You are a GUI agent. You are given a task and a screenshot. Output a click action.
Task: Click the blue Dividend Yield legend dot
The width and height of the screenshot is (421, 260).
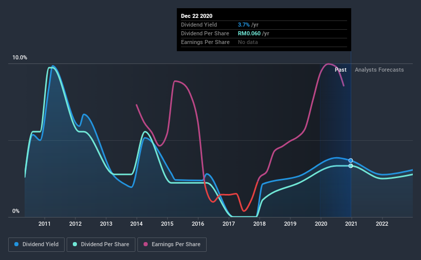(16, 244)
